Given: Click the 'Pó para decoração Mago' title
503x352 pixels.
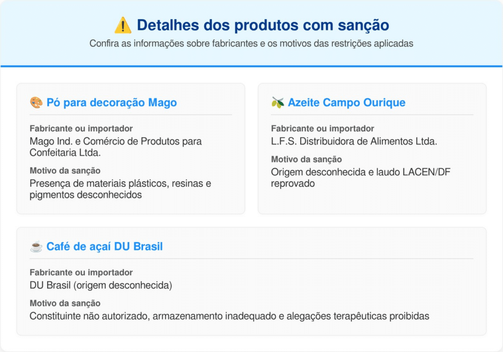Looking at the screenshot, I should 112,103.
